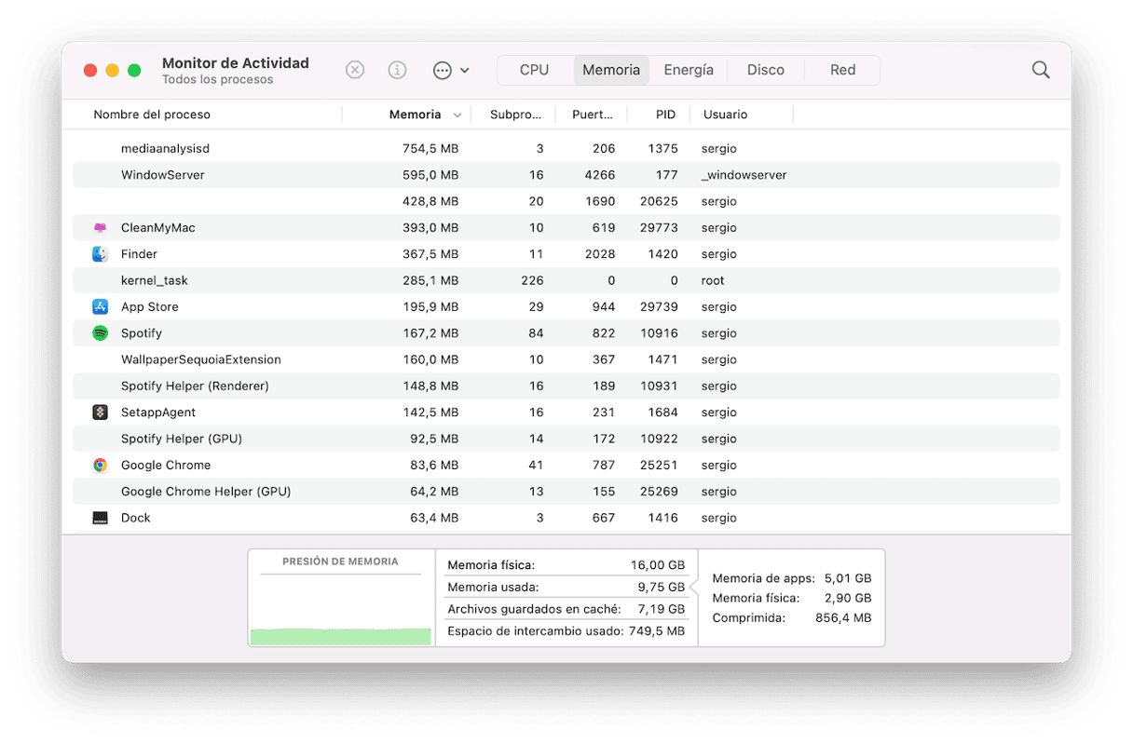The width and height of the screenshot is (1133, 744).
Task: Click the 428,8 MB memory value
Action: (430, 201)
